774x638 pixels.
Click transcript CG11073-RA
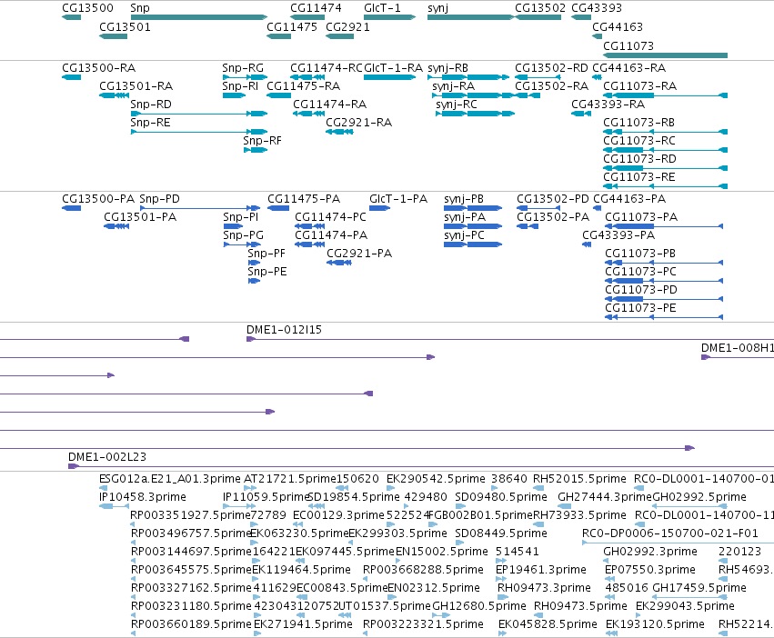click(x=666, y=95)
